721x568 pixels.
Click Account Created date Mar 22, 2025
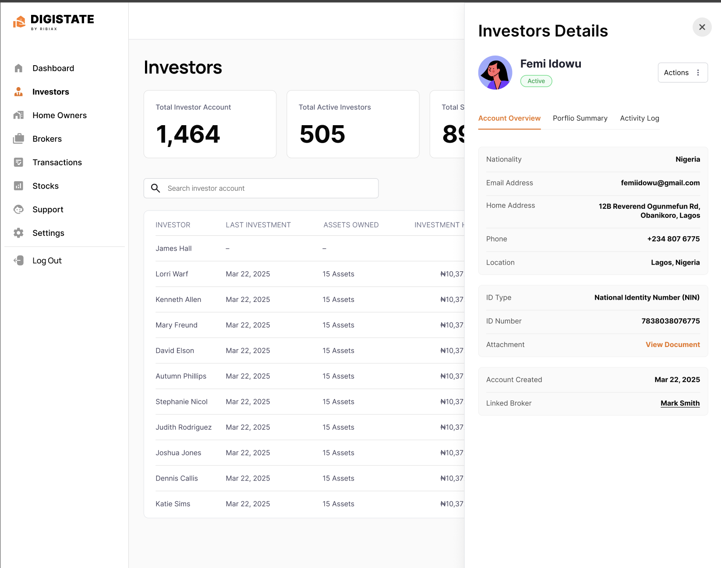point(677,379)
